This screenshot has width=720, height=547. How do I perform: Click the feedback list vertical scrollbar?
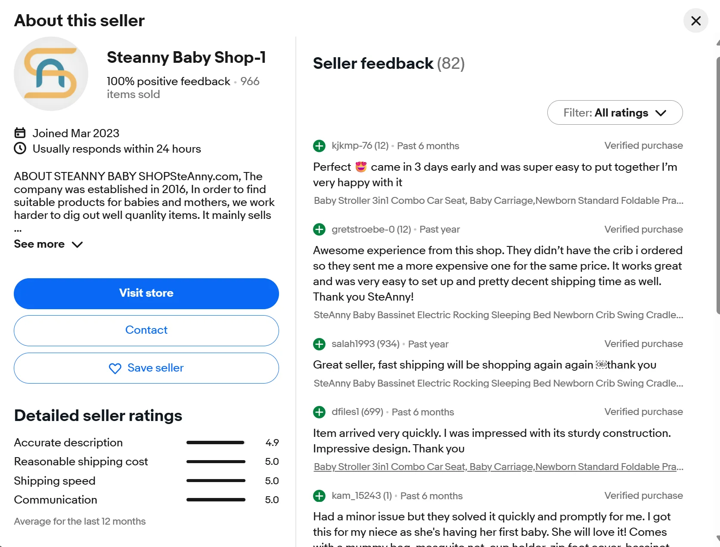pyautogui.click(x=717, y=185)
